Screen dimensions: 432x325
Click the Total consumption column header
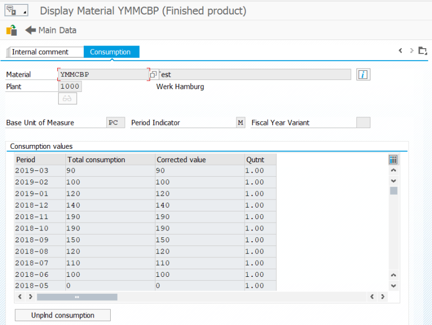pos(111,160)
